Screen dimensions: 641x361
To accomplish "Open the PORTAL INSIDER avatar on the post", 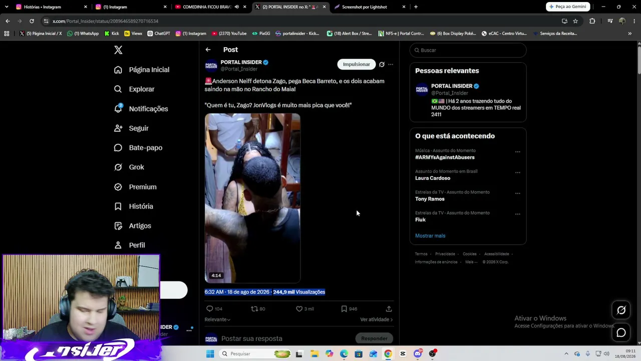I will [211, 66].
